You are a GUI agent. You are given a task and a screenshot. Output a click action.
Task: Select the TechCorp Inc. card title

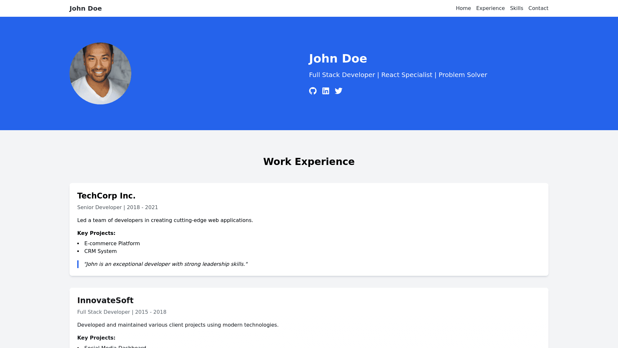tap(106, 196)
